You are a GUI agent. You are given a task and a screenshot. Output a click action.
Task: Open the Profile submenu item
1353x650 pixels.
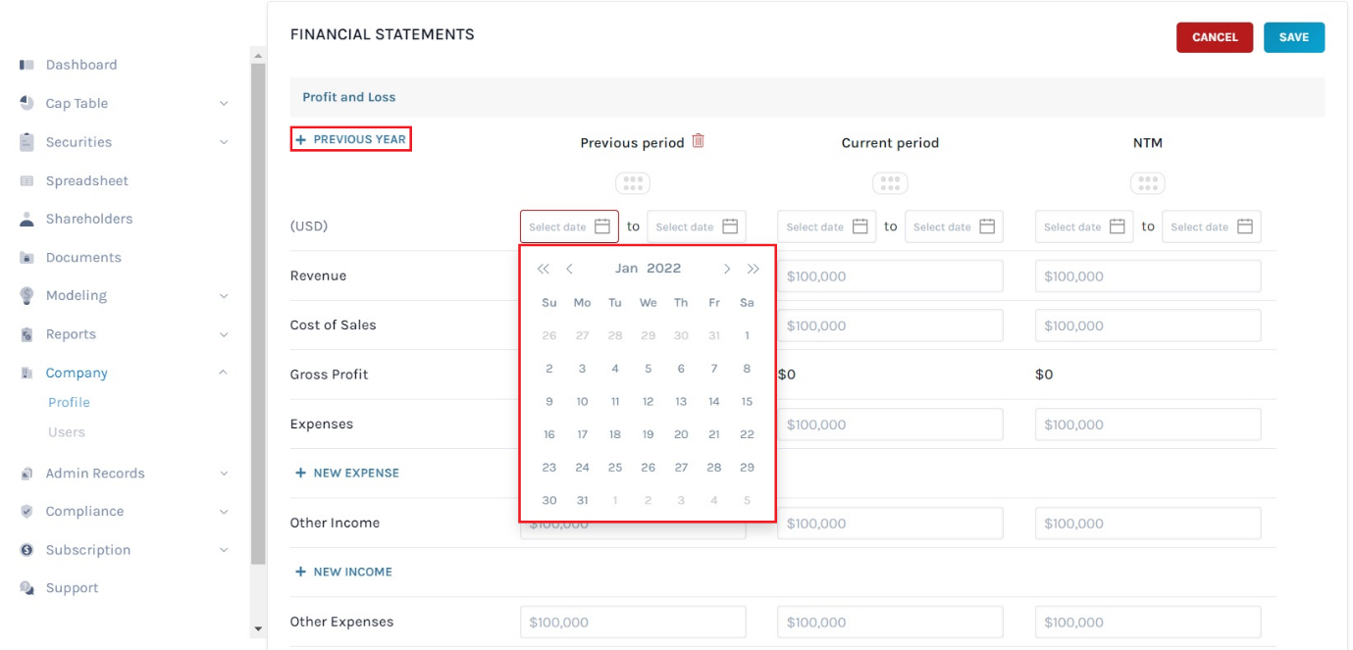[69, 402]
